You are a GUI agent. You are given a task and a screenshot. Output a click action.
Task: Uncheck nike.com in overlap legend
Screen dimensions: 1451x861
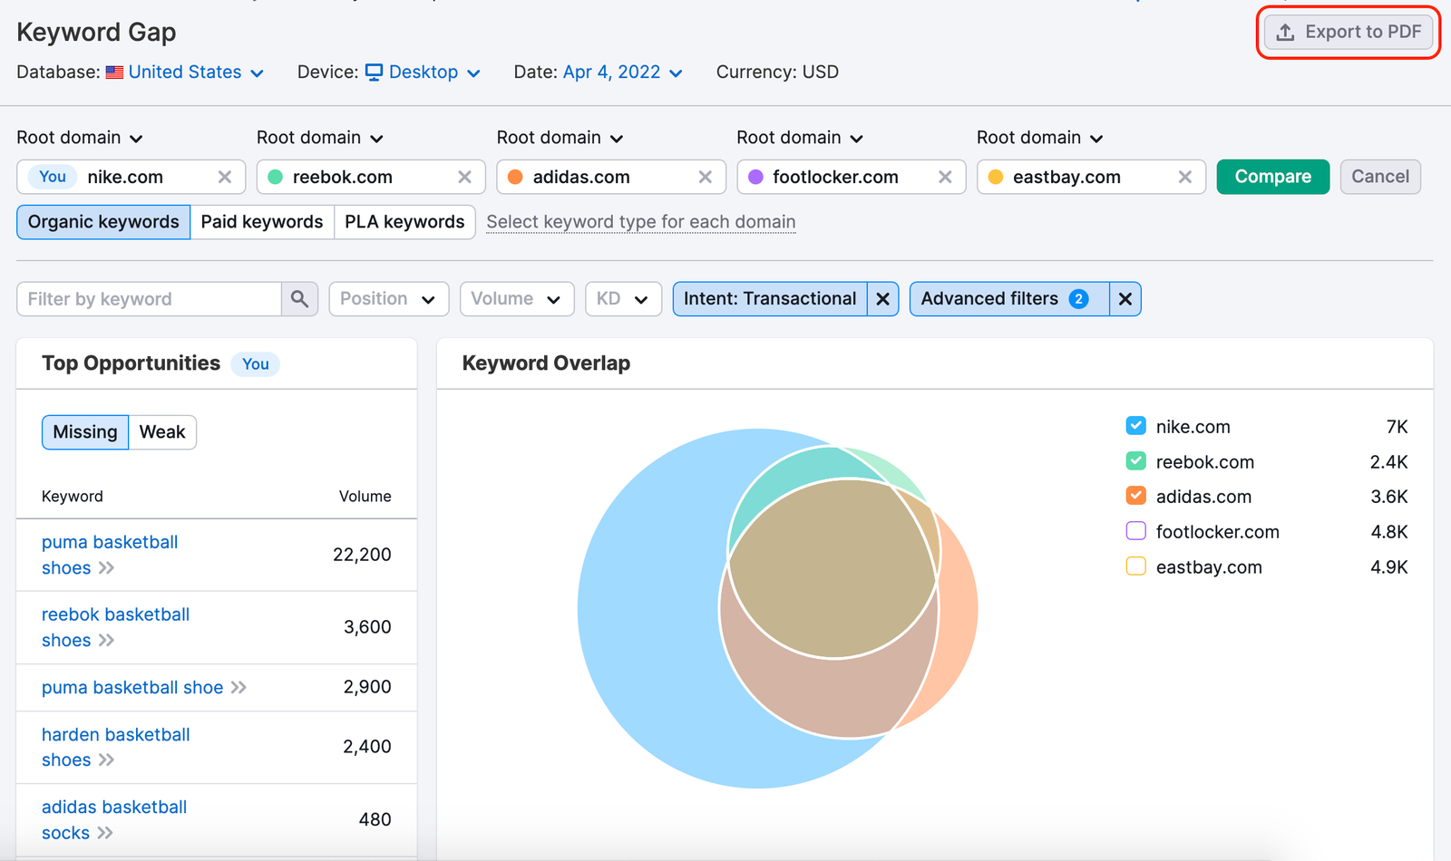[x=1135, y=426]
